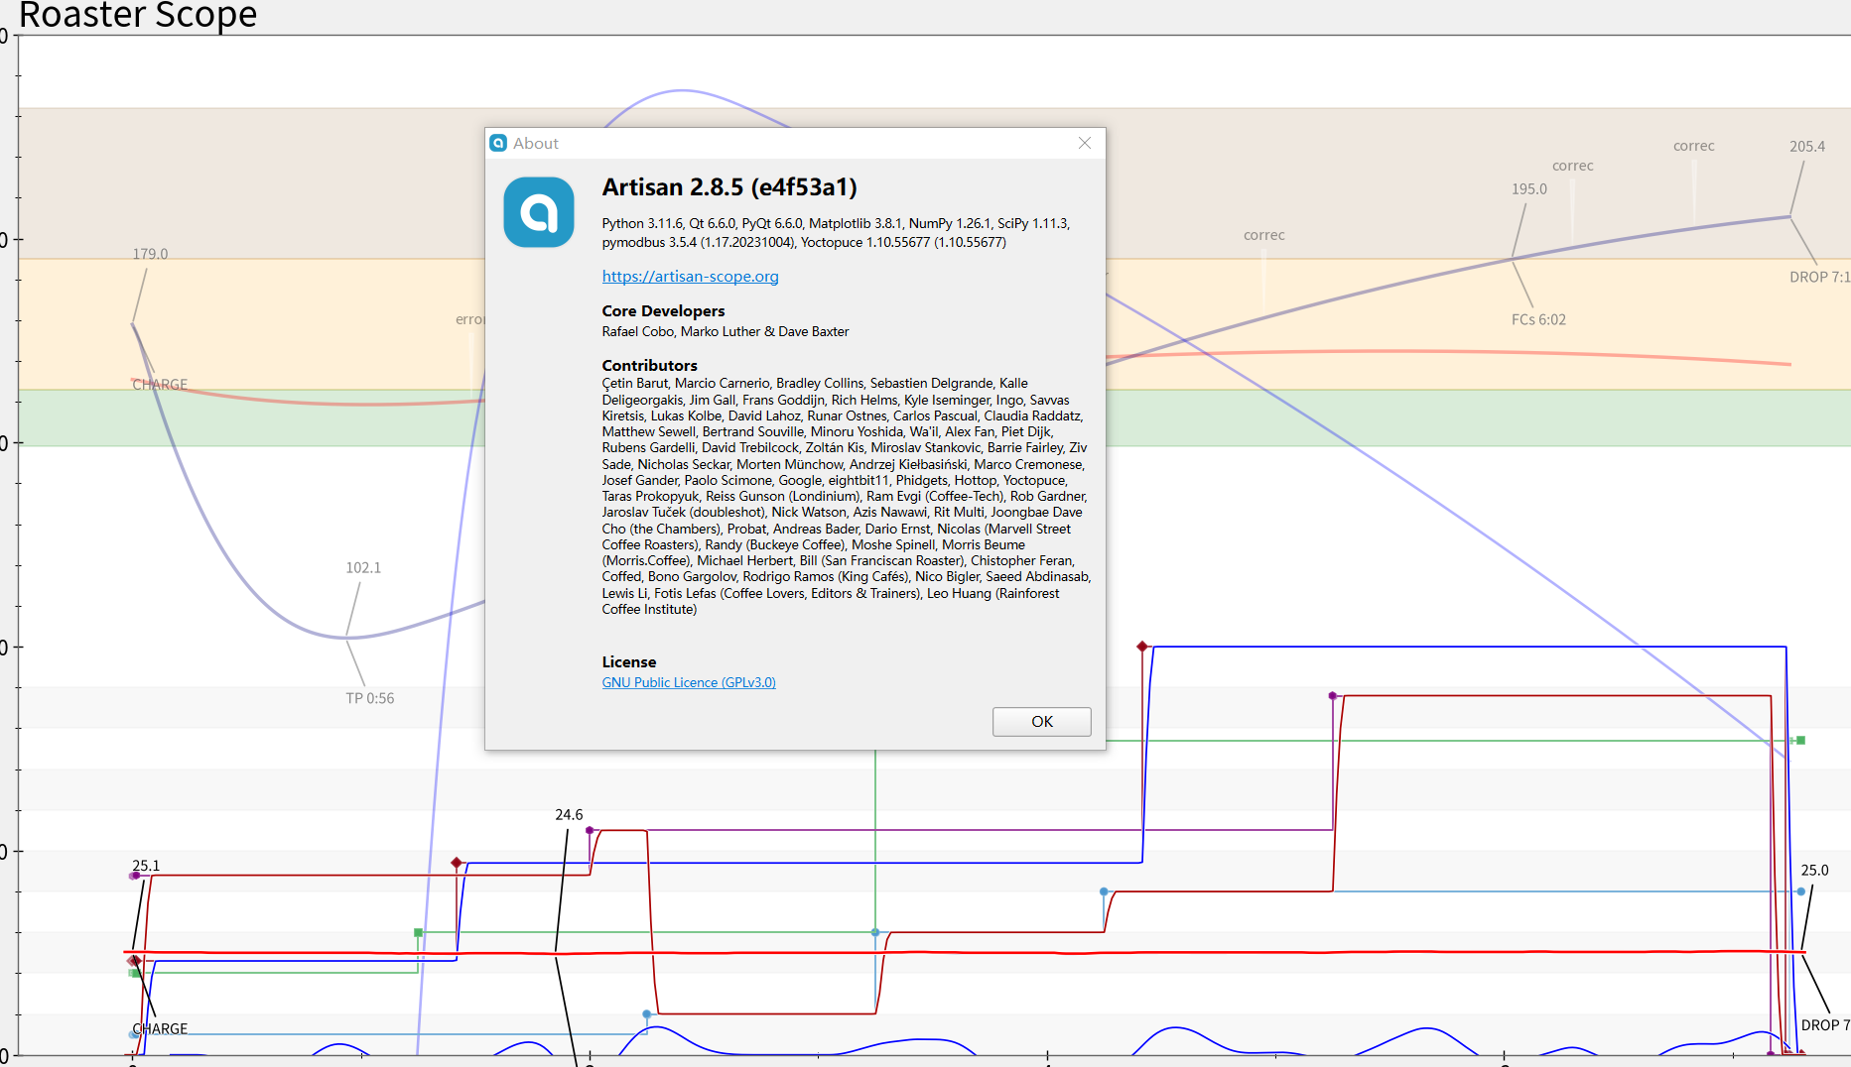Click the 102.1 temperature annotation on the curve
Screen dimensions: 1851x1067
tap(362, 567)
